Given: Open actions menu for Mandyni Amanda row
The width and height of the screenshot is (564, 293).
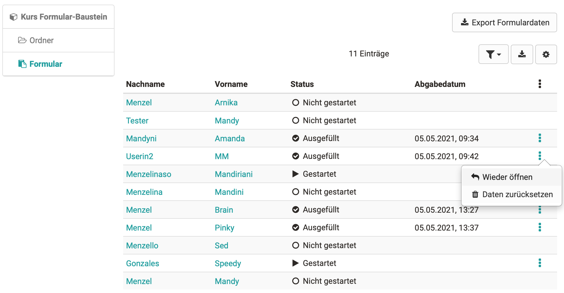Looking at the screenshot, I should (540, 138).
